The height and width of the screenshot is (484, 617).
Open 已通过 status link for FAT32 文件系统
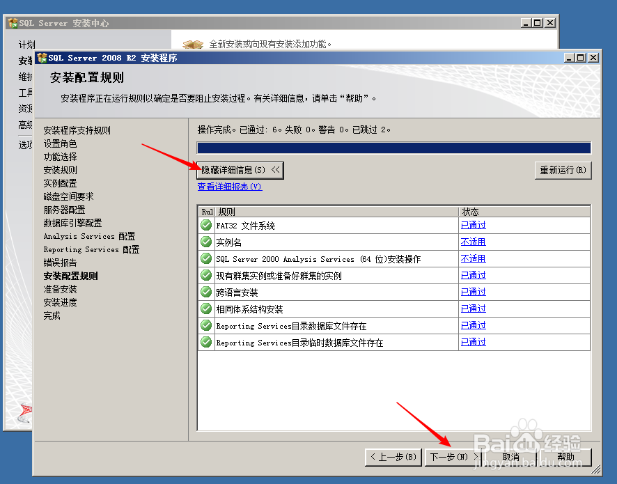click(474, 225)
